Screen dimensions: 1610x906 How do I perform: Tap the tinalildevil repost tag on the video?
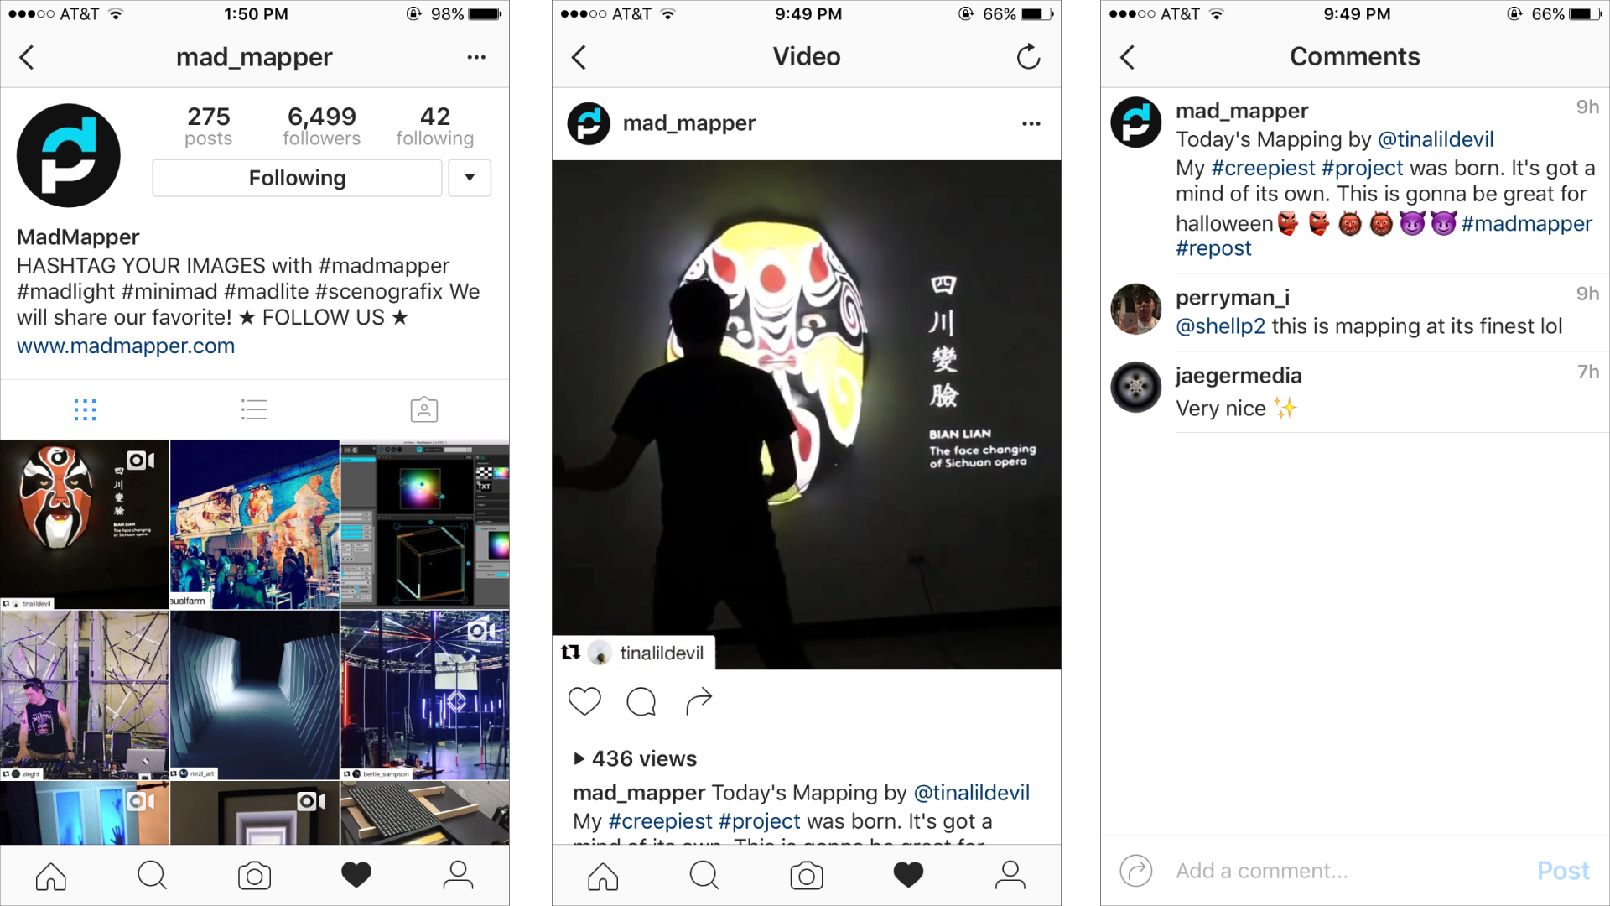634,653
